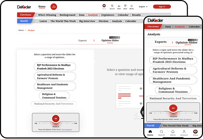
Task: Expand the English language dropdown
Action: tap(143, 7)
